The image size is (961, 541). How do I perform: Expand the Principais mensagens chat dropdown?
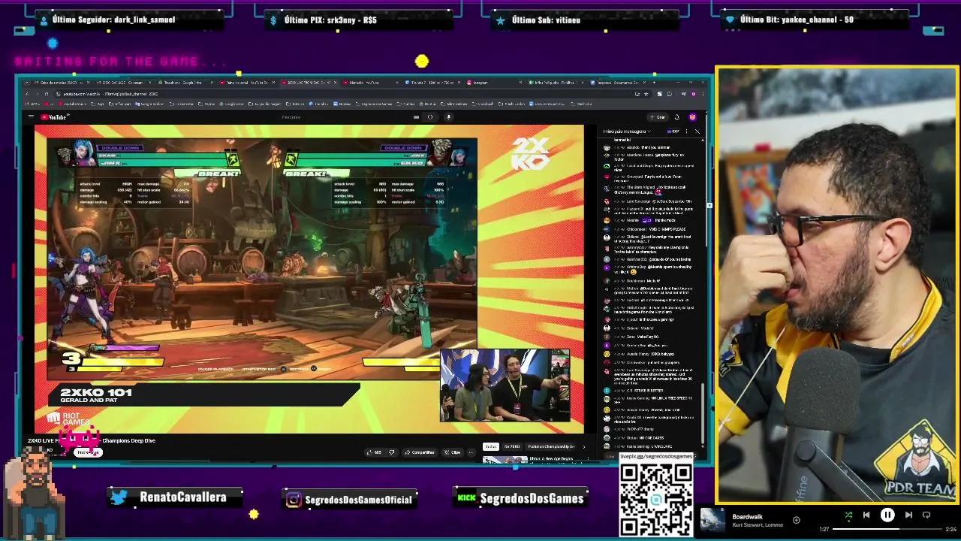coord(627,131)
